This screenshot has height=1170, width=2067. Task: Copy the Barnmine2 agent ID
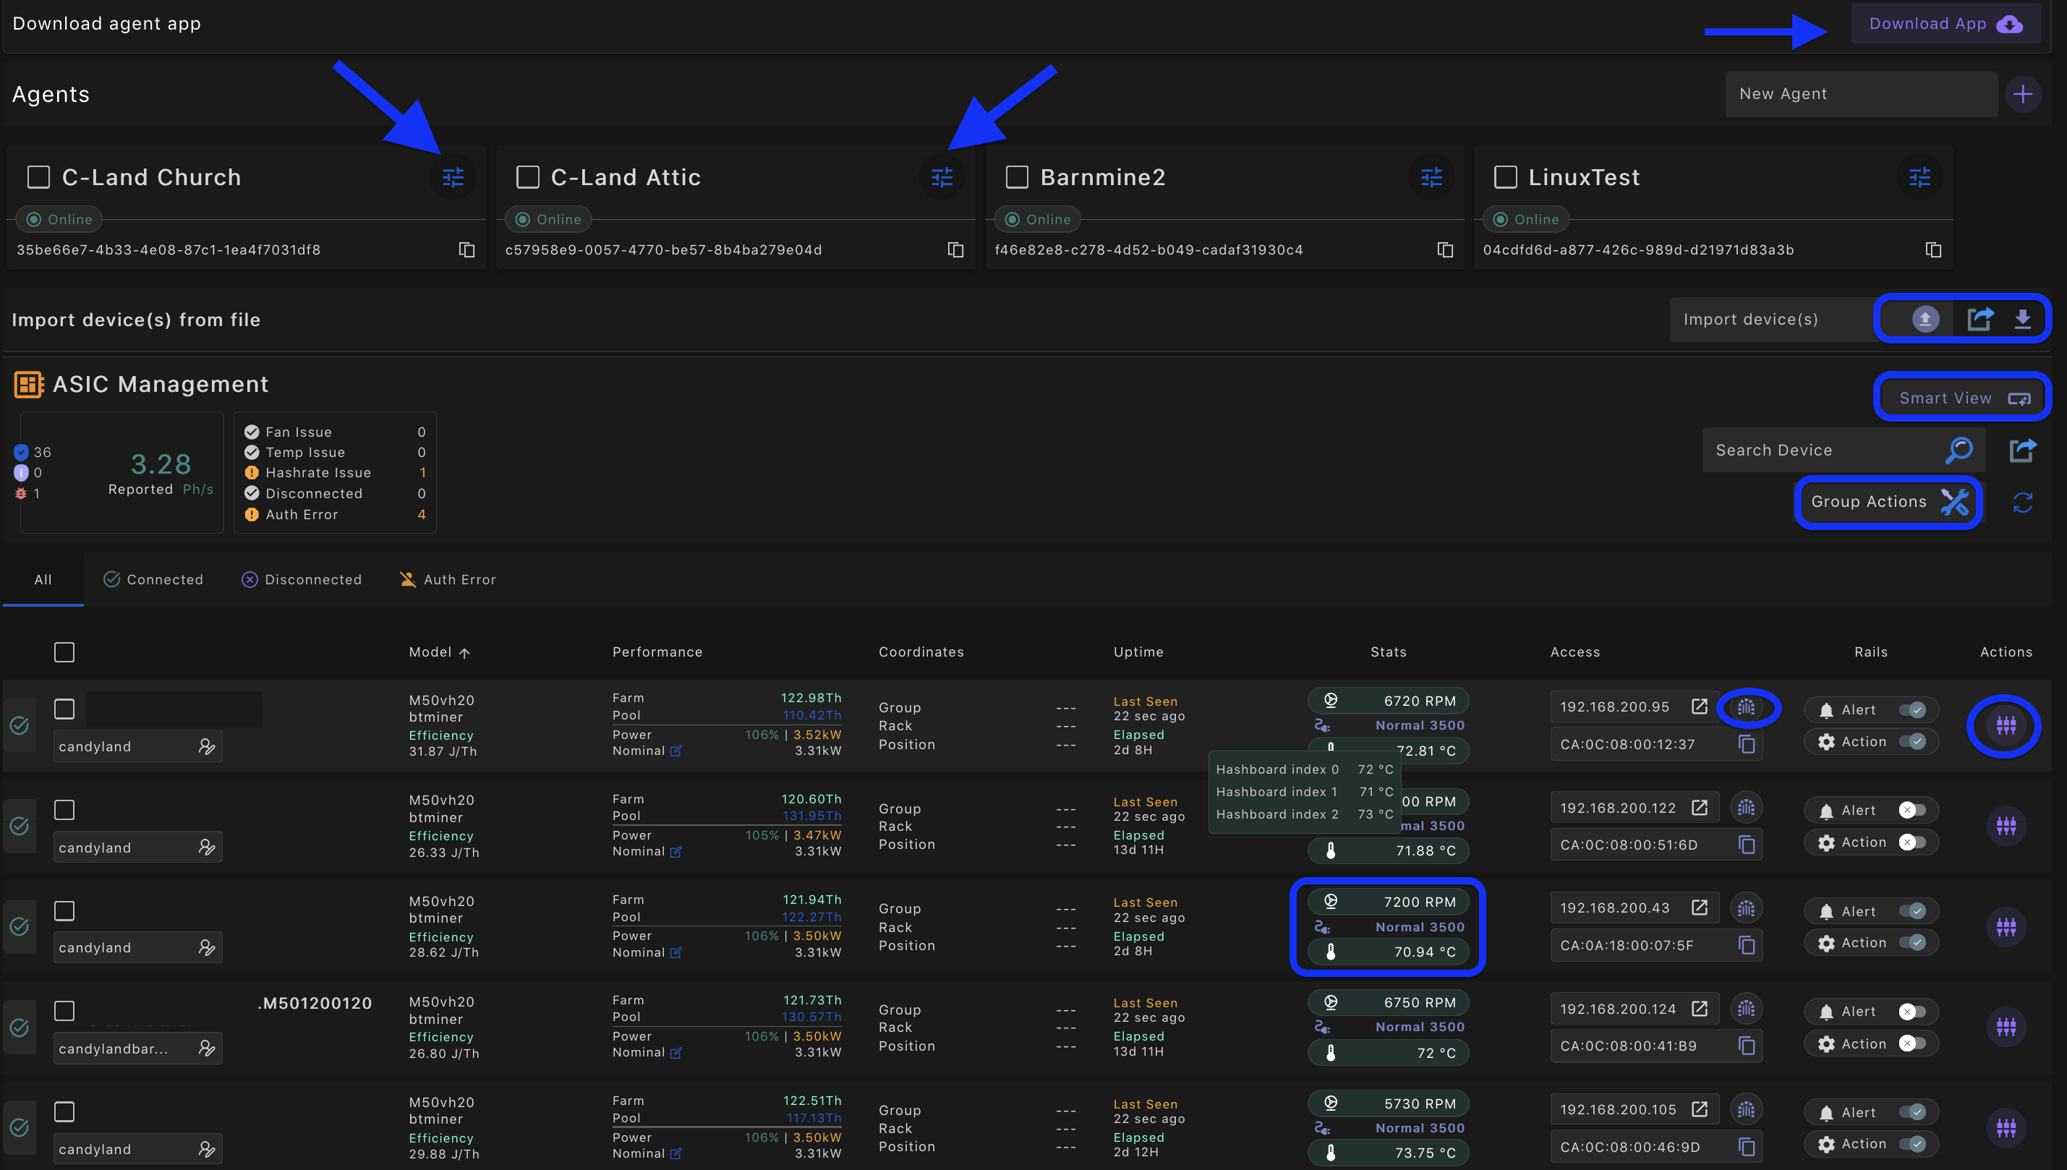[1444, 250]
